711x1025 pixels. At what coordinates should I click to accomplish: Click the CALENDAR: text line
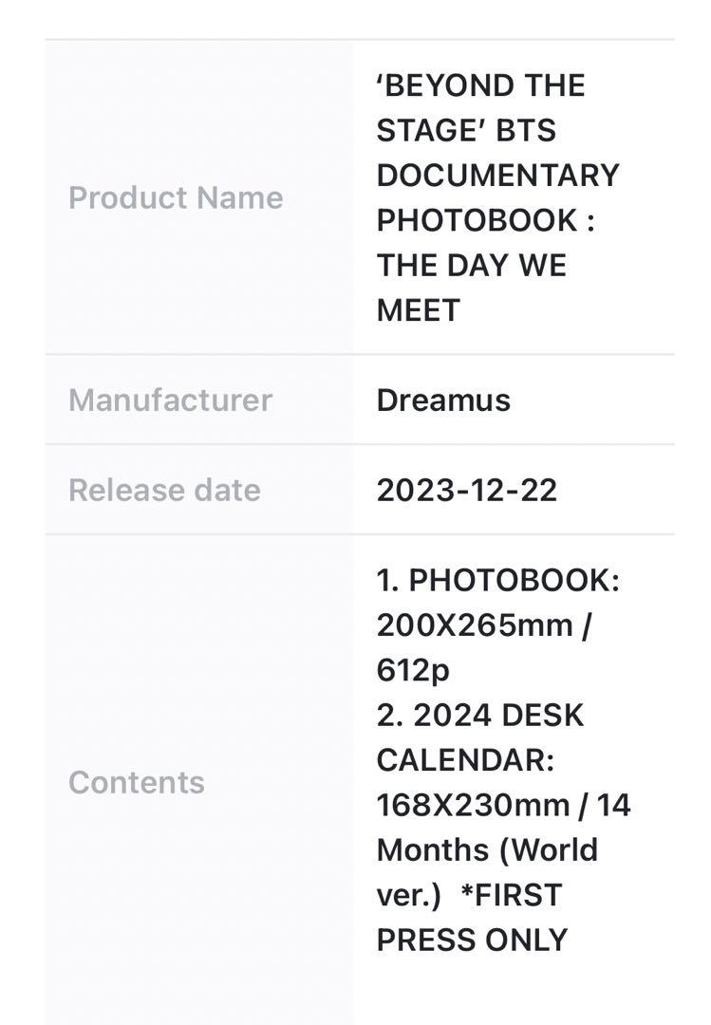[466, 760]
